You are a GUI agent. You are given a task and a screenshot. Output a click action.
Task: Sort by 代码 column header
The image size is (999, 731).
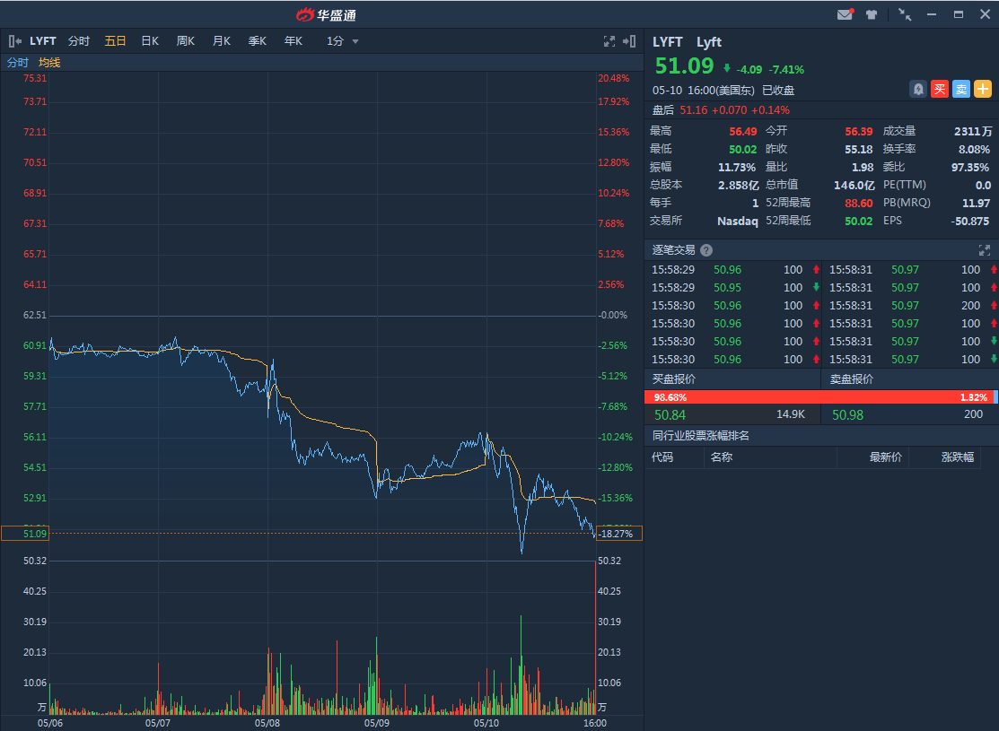click(x=662, y=457)
